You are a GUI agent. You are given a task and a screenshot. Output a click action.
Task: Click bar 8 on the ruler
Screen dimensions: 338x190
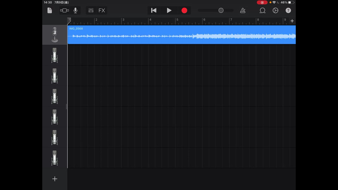coord(258,20)
